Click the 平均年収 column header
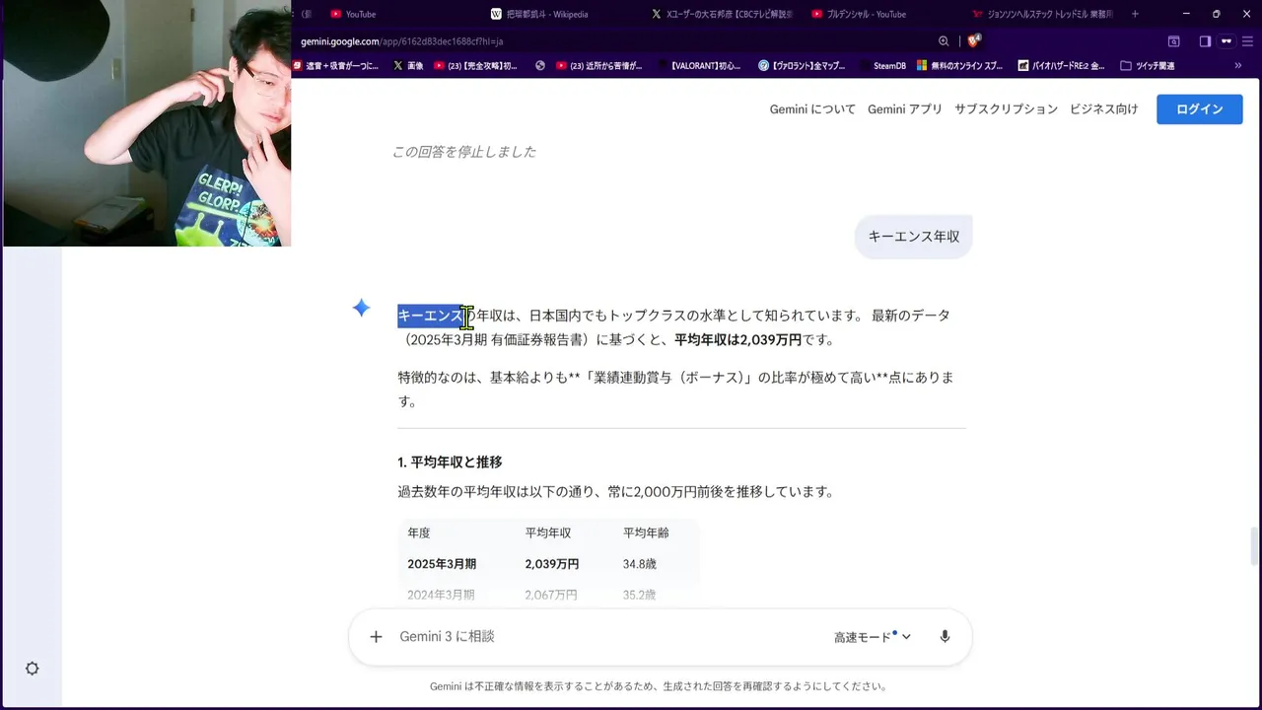 tap(548, 532)
